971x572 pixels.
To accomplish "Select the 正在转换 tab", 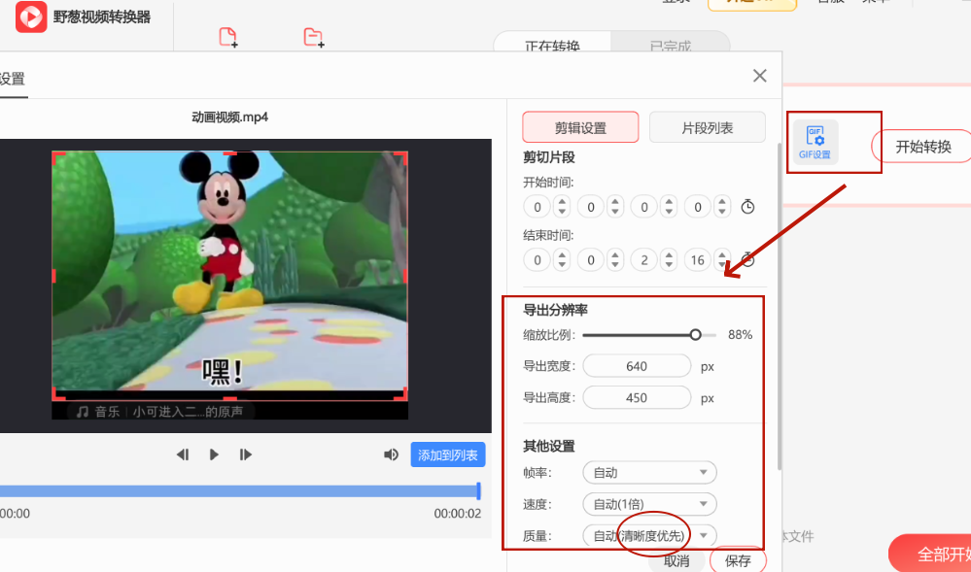I will pyautogui.click(x=551, y=45).
